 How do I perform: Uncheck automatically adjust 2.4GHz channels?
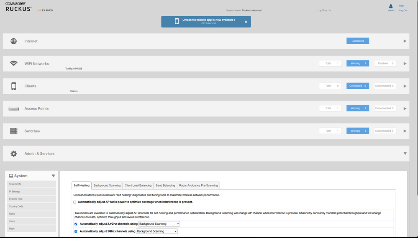[x=76, y=224]
